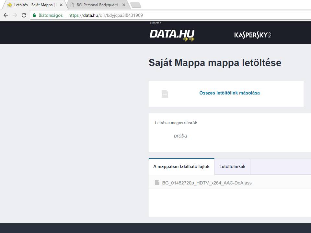Click the browser Forward arrow
311x233 pixels.
[x=15, y=15]
